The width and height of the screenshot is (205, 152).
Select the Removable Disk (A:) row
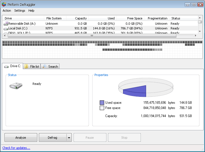tap(100, 24)
